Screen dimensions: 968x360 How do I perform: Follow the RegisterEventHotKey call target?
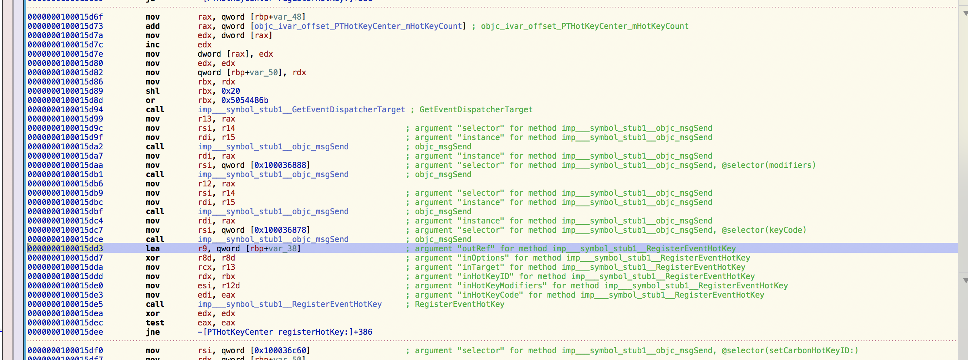click(289, 304)
